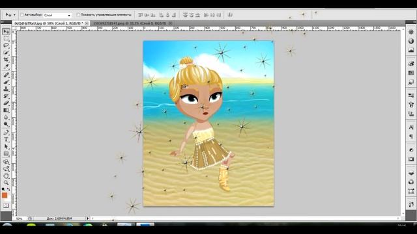Toggle Quick Mask mode
This screenshot has height=234, width=417.
[6, 205]
